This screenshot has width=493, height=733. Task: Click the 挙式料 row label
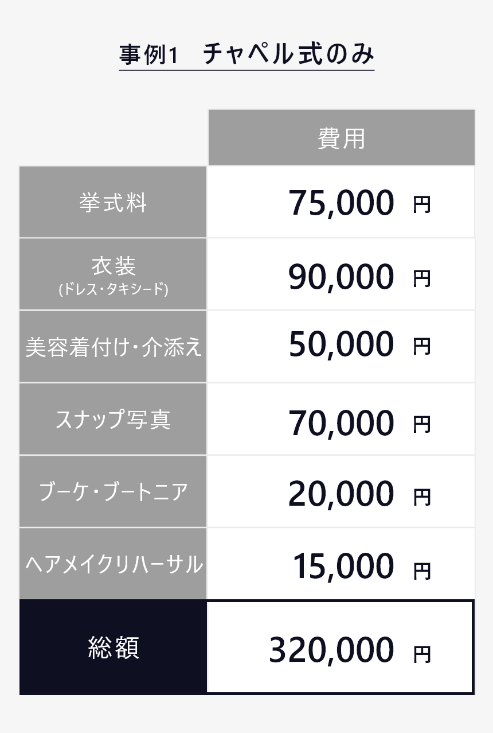point(113,203)
